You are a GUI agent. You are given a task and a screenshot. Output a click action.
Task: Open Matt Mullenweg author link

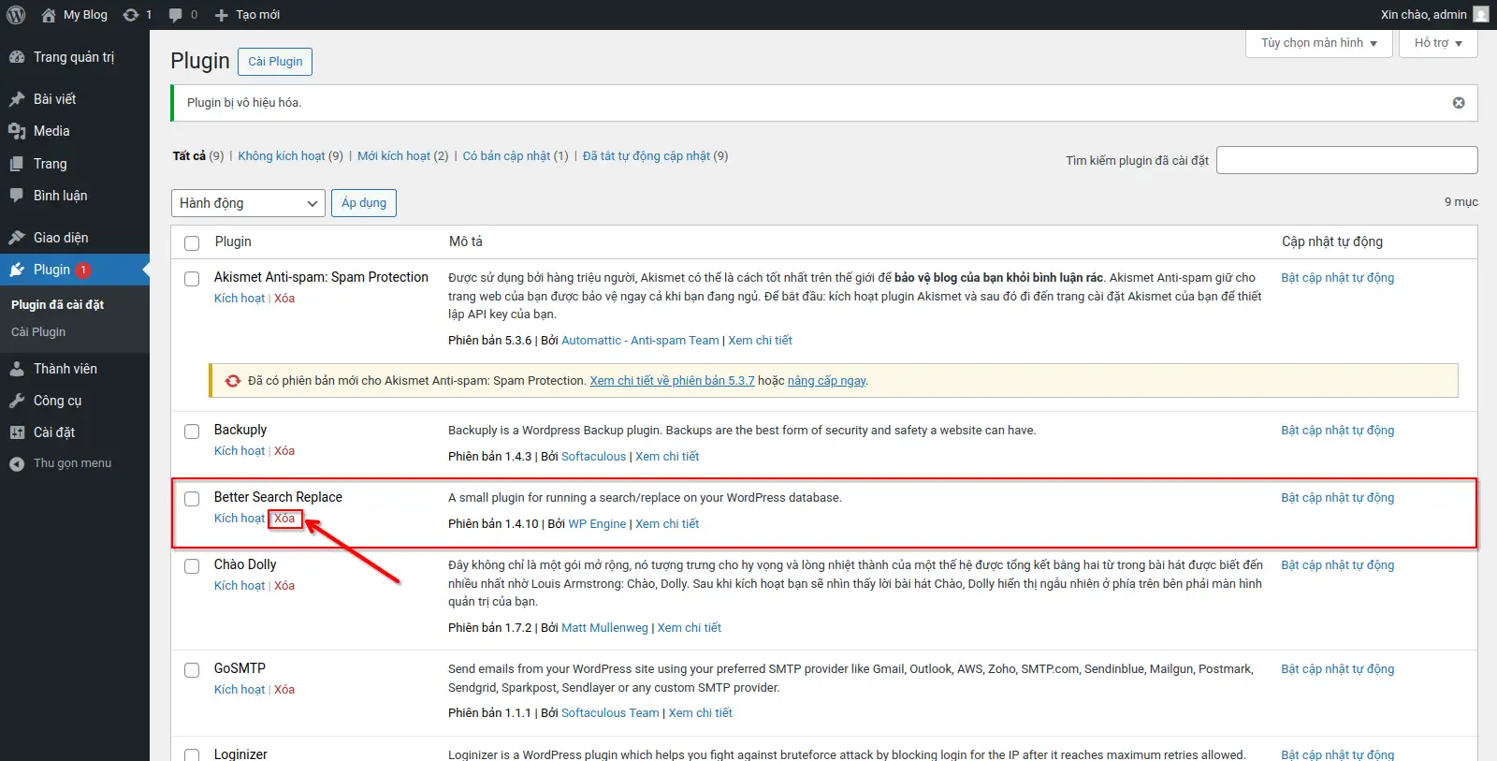point(604,628)
